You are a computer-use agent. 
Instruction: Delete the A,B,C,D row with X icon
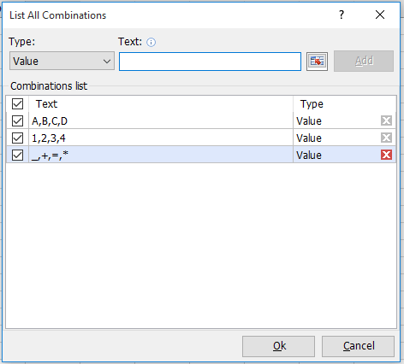(x=386, y=120)
